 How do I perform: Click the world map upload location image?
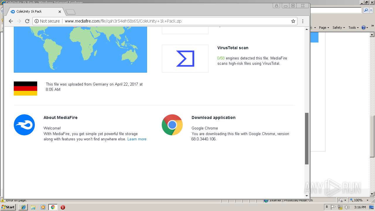80,49
